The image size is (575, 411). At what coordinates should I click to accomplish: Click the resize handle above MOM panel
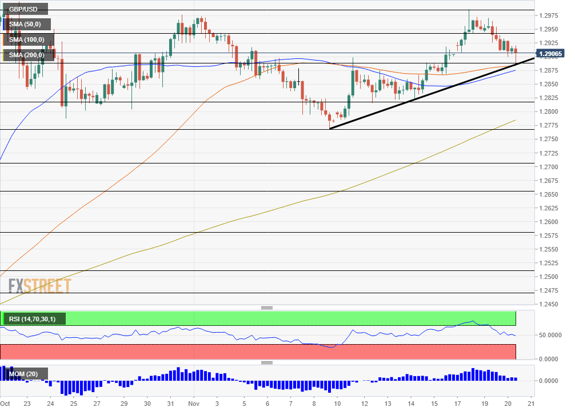point(267,362)
